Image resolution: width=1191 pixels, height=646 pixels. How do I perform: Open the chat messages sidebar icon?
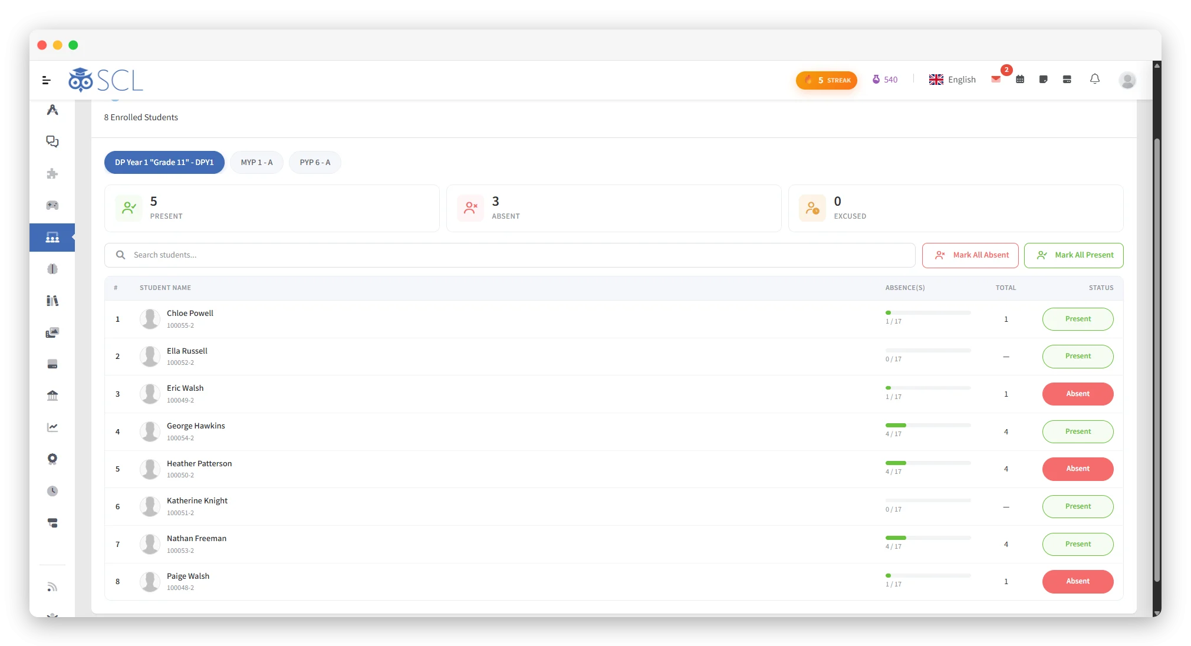tap(52, 141)
